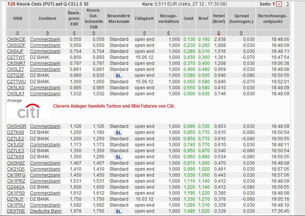The width and height of the screenshot is (305, 216).
Task: Open WKN CK5H9Z details
Action: pos(16,163)
